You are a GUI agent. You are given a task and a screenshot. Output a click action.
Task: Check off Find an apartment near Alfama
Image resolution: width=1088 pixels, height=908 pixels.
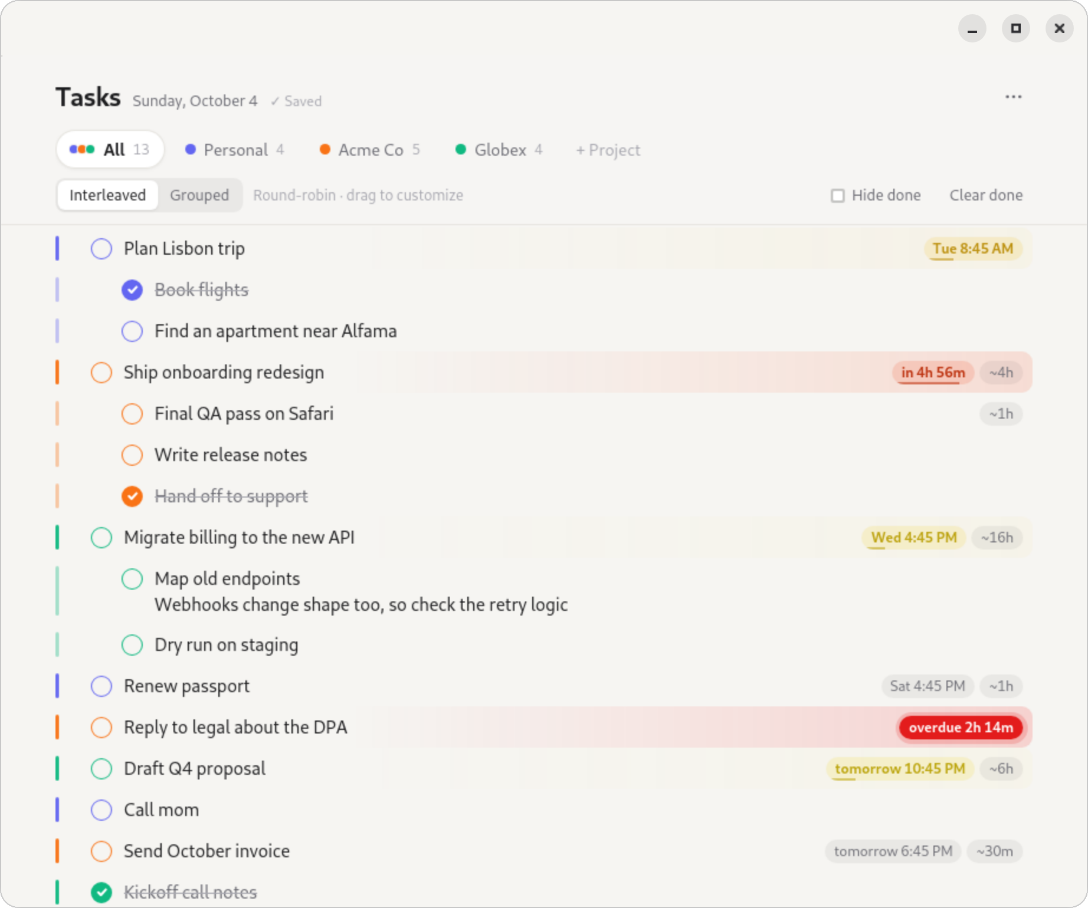pos(132,331)
